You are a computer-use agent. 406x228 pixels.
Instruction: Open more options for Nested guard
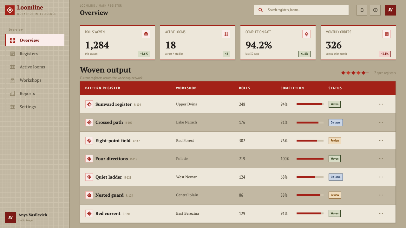[x=381, y=195]
